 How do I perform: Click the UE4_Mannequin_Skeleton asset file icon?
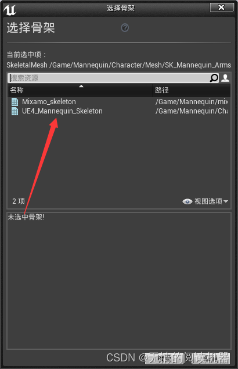pos(15,111)
